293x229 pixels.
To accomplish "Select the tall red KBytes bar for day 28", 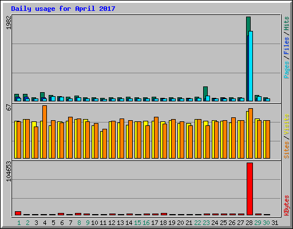I will (x=250, y=189).
